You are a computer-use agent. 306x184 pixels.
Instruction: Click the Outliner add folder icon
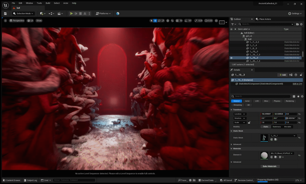tap(297, 24)
